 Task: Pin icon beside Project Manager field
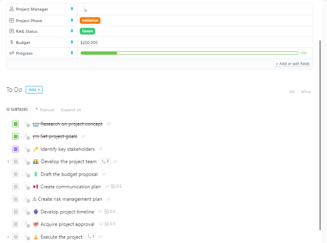pos(72,9)
